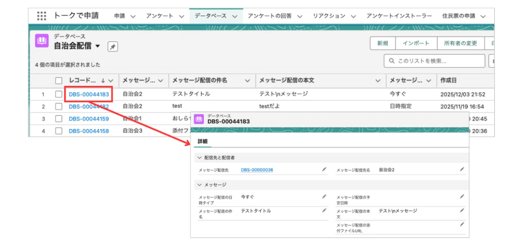Image resolution: width=520 pixels, height=241 pixels.
Task: Check the box for row DBS-00044182
Action: click(x=59, y=107)
